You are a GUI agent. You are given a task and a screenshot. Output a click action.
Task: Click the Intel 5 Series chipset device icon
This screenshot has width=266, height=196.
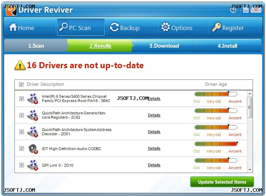pos(32,99)
